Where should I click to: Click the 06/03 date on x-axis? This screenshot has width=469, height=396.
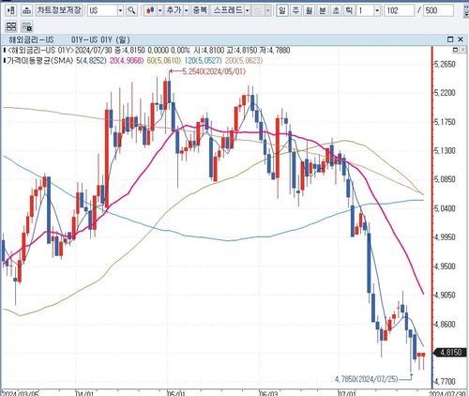(268, 393)
